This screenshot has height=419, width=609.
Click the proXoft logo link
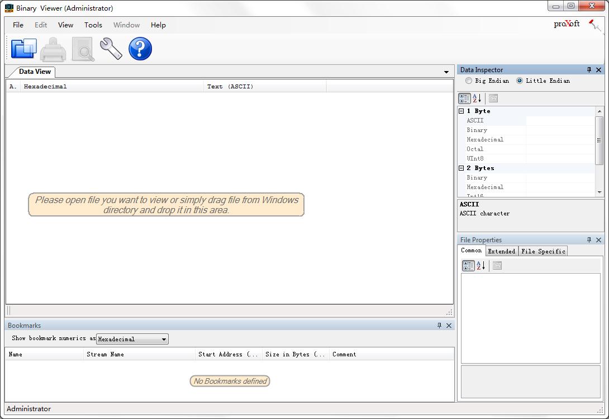click(x=567, y=25)
